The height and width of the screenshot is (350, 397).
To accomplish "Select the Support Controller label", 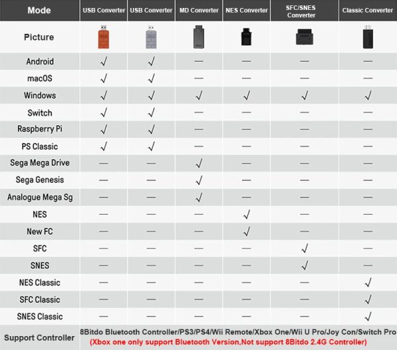I will [x=40, y=338].
